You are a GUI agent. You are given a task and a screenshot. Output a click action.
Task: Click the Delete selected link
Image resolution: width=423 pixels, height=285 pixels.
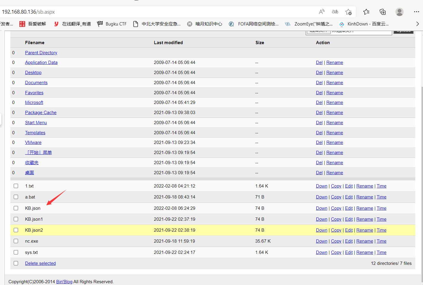(x=40, y=263)
